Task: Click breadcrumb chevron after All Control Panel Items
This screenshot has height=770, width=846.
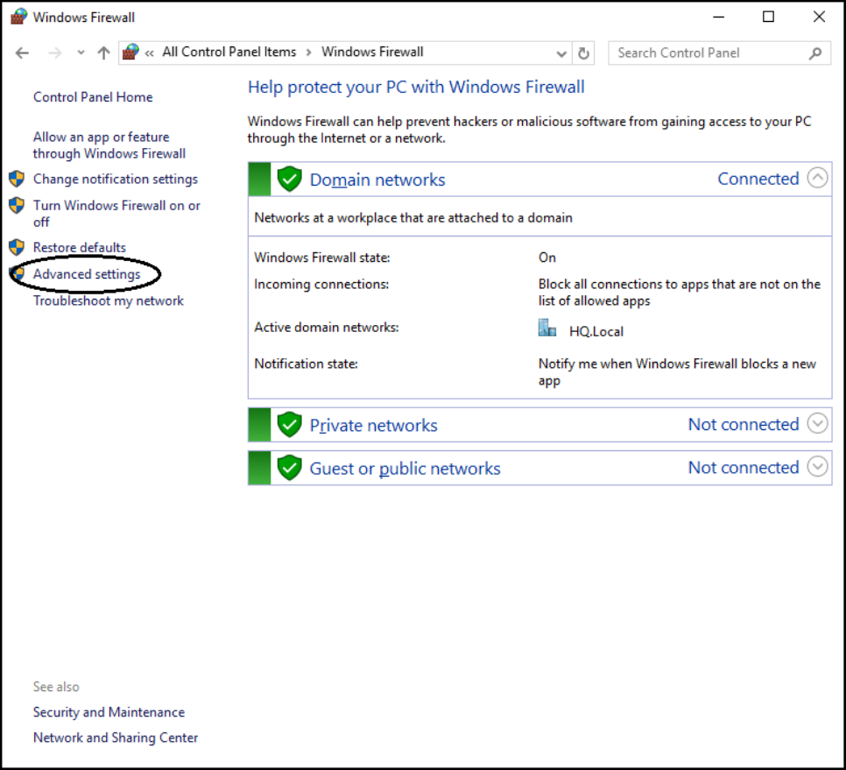Action: (x=308, y=53)
